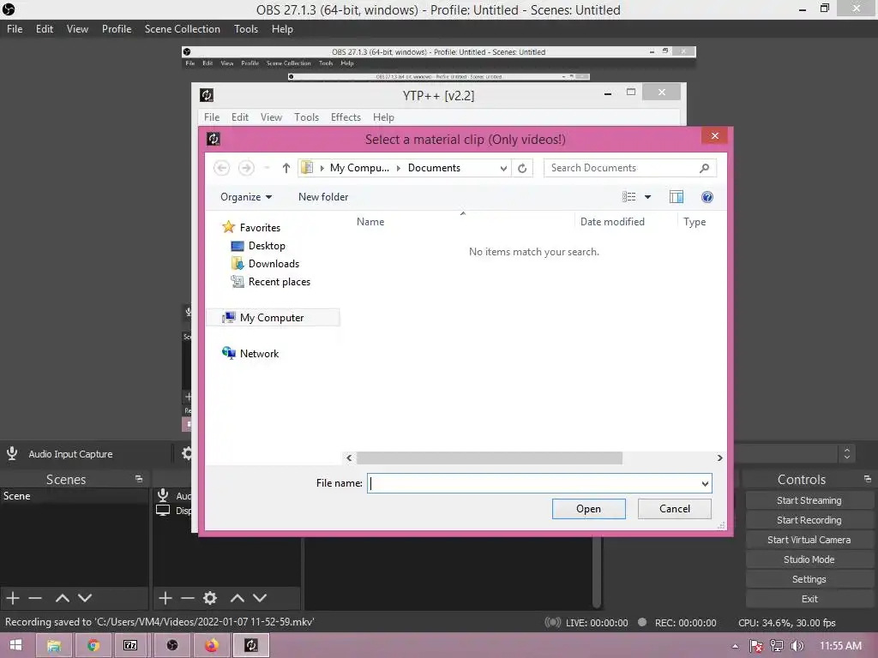Toggle the preview pane icon
This screenshot has width=878, height=658.
(676, 197)
